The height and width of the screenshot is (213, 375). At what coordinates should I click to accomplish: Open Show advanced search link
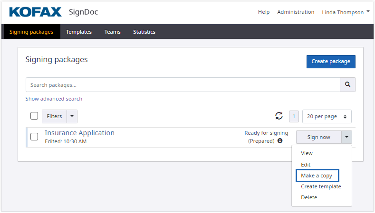coord(54,99)
